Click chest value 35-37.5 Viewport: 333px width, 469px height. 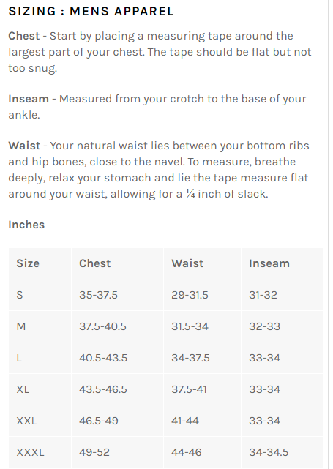(98, 295)
